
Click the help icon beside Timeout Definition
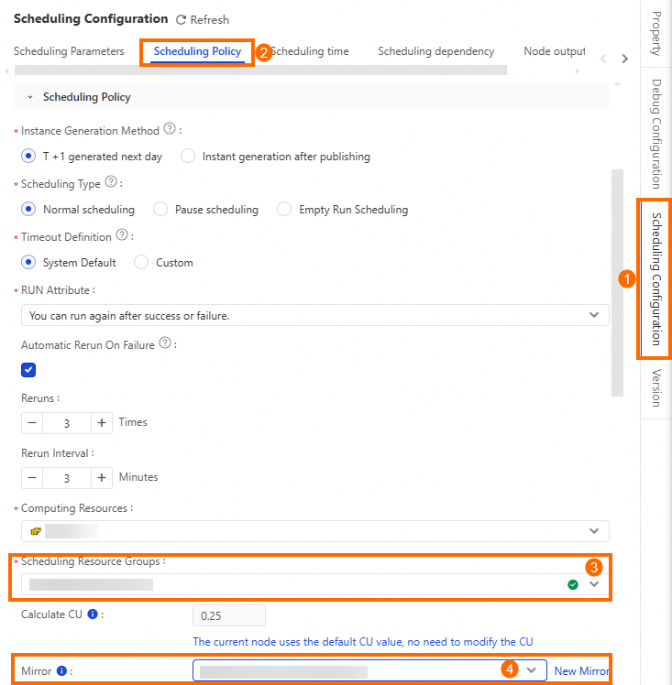pos(122,235)
